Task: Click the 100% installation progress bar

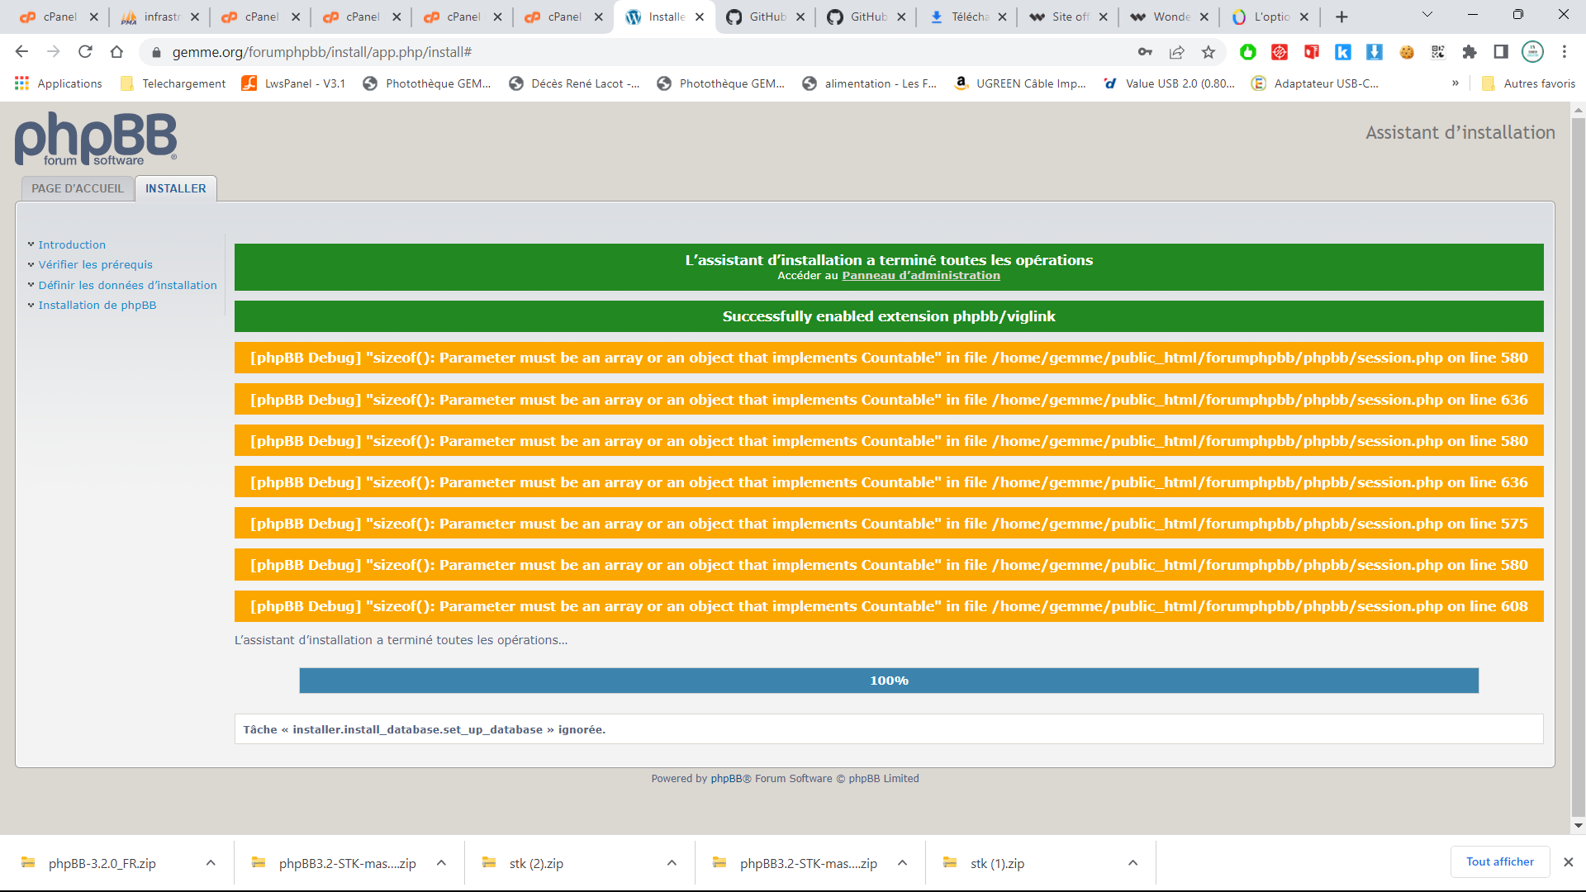Action: pos(889,681)
